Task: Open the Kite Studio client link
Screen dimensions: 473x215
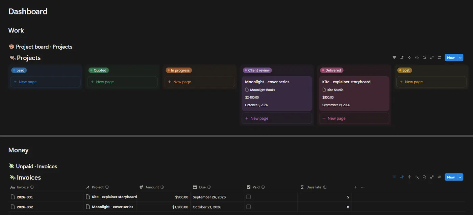Action: click(335, 90)
